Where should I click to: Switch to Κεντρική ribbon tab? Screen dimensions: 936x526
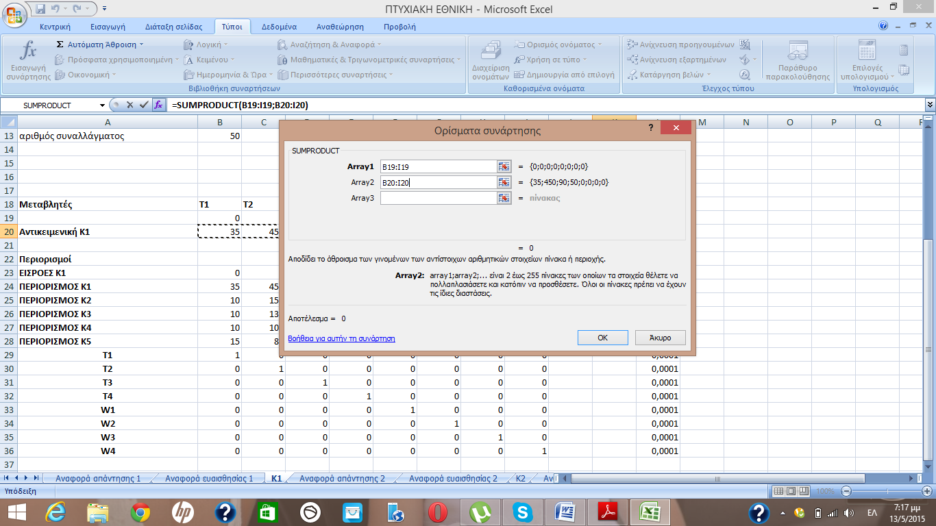(56, 27)
